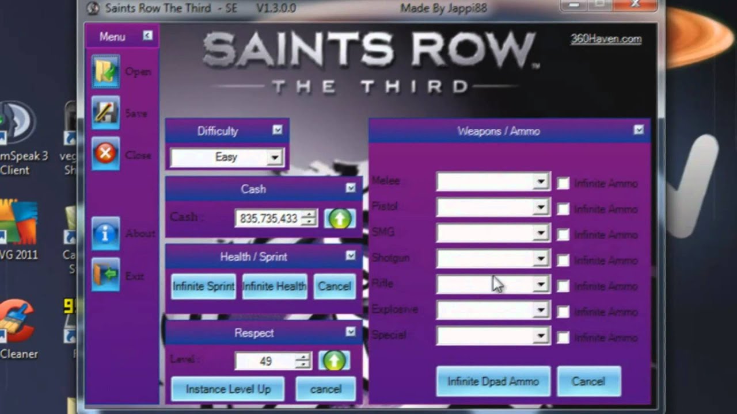This screenshot has height=414, width=737.
Task: Apply respect level with the green arrow button
Action: [x=334, y=361]
